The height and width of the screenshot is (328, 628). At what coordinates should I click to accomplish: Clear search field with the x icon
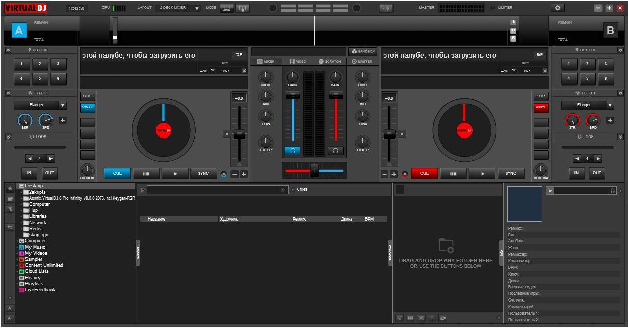(283, 190)
